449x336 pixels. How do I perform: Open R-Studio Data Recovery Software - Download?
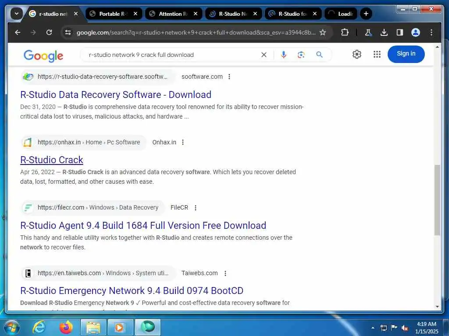116,94
